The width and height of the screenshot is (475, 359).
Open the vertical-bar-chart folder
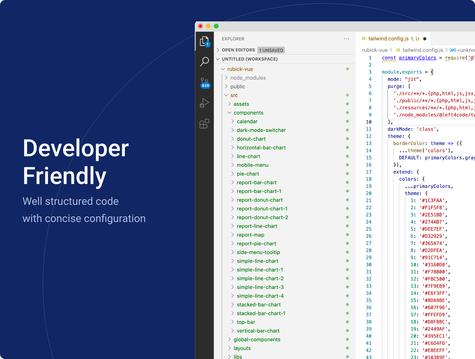[x=285, y=330]
